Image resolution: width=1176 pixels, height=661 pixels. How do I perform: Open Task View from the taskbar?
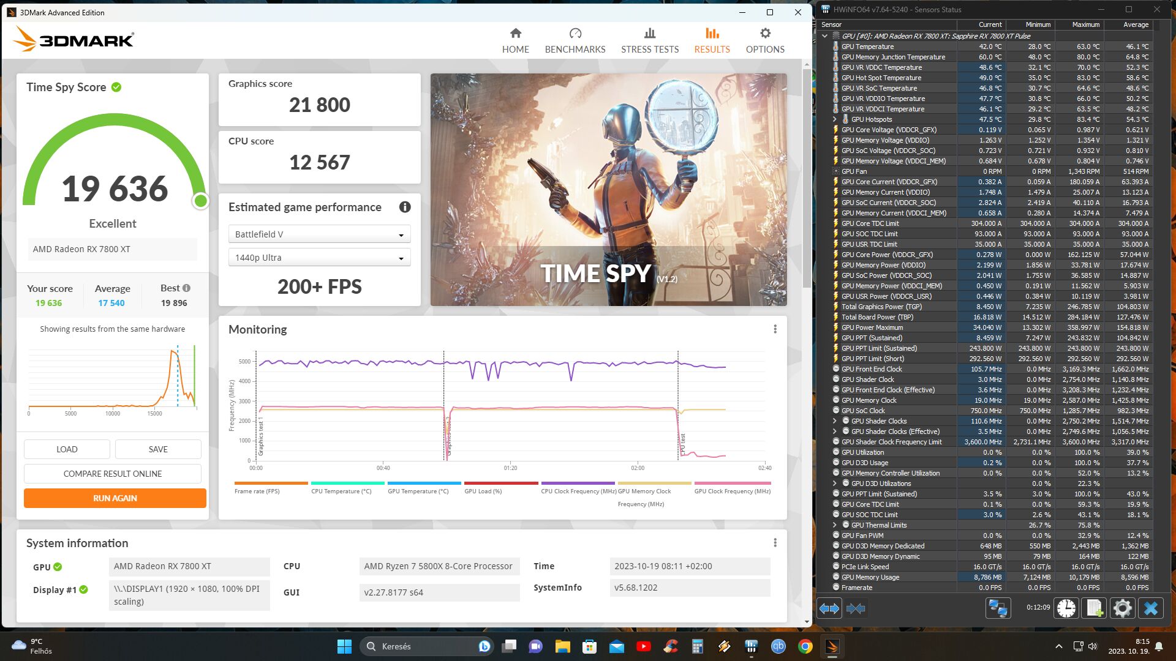coord(509,646)
